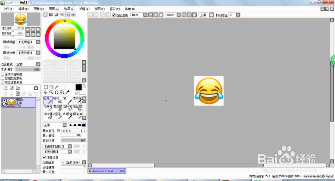Click the layer mask icon
Viewport: 335px width, 181px height.
click(x=36, y=88)
